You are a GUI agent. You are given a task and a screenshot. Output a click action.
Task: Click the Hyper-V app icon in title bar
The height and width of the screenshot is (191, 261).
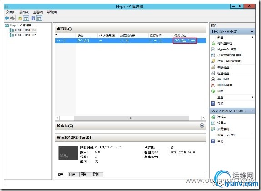(6, 6)
